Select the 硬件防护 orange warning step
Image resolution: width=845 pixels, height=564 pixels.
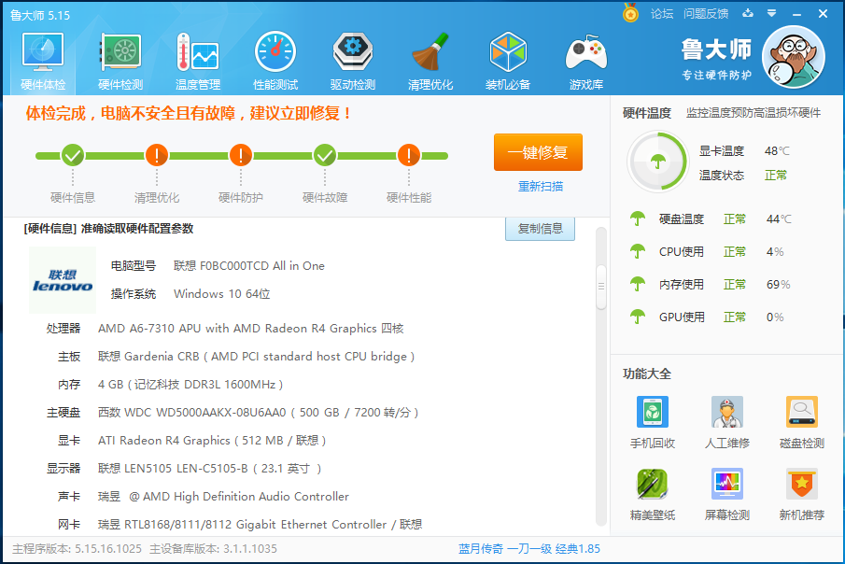tap(241, 155)
